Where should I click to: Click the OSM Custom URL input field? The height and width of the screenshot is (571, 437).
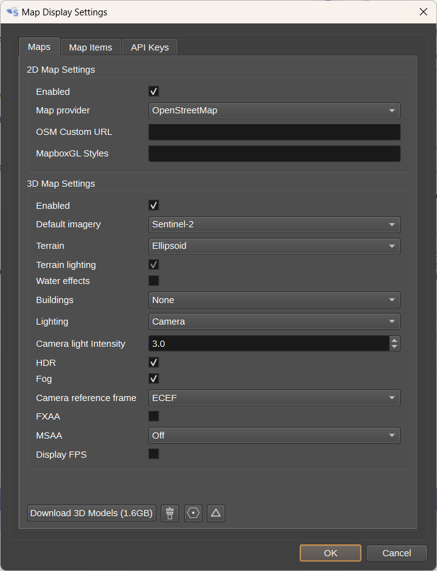point(274,132)
